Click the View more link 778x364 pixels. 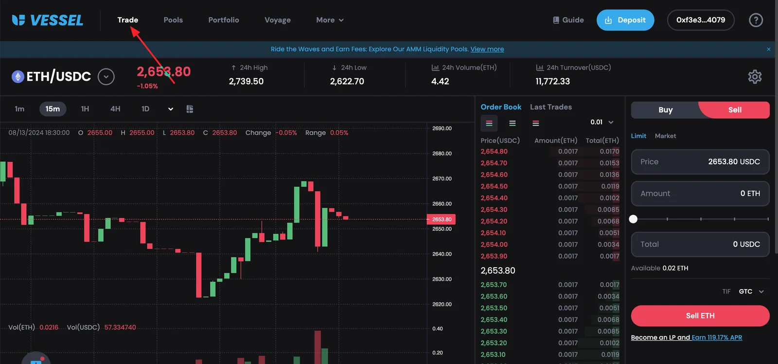(487, 49)
